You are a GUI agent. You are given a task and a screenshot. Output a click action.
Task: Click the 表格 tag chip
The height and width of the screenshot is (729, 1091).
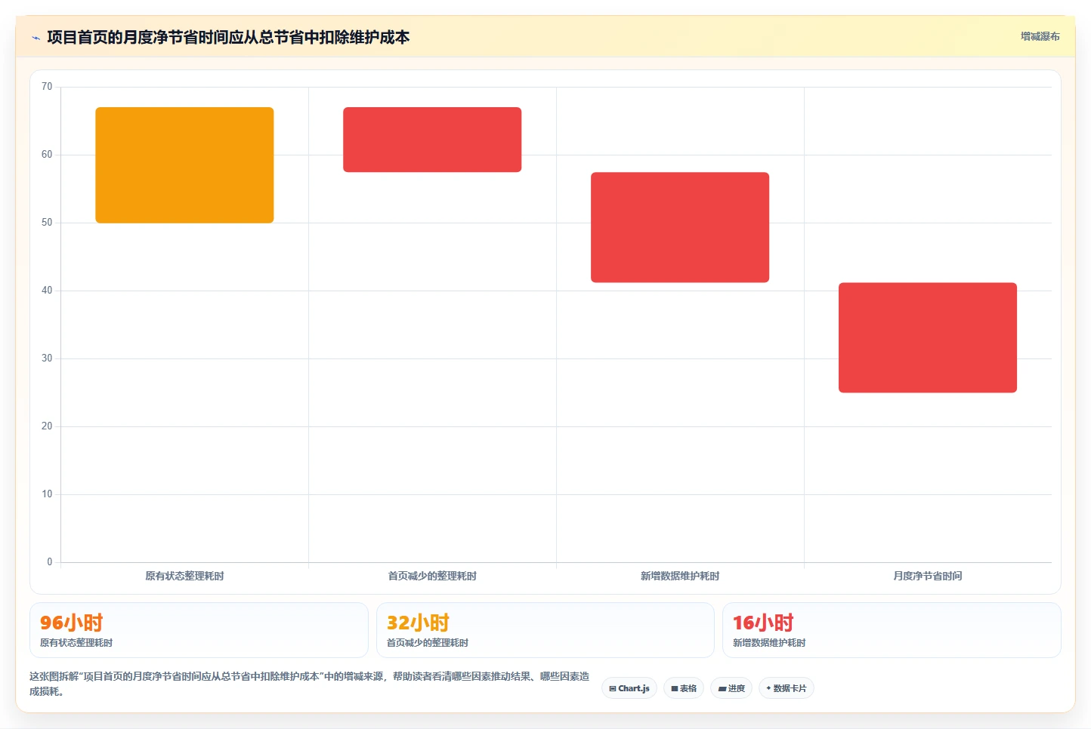[x=684, y=688]
